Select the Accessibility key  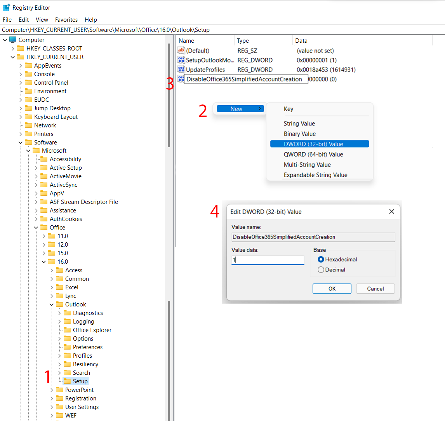coord(65,159)
